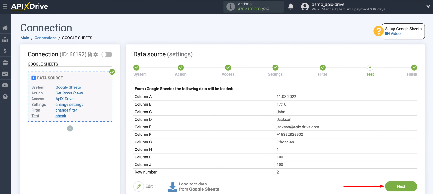Viewport: 433px width, 194px height.
Task: Click the document icon beside connection ID
Action: pyautogui.click(x=90, y=55)
